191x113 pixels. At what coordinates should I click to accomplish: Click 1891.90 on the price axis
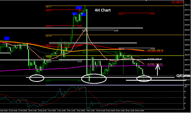pos(187,55)
